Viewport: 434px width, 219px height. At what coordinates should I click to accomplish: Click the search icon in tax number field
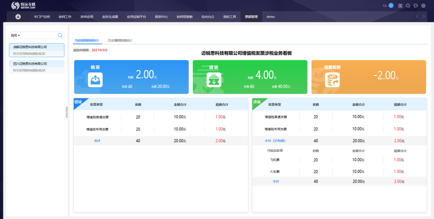(60, 36)
